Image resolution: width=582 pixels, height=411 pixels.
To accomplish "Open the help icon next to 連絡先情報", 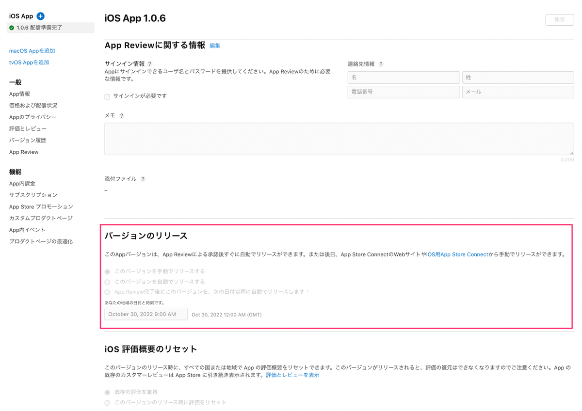I will pos(381,64).
